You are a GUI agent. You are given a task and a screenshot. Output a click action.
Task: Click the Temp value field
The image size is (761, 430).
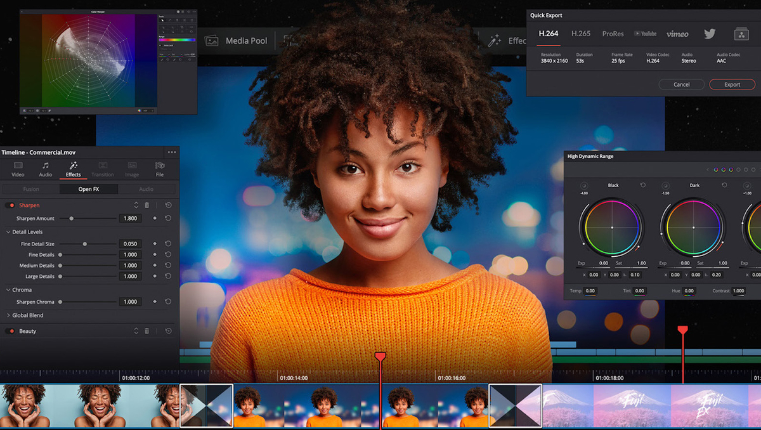point(590,290)
